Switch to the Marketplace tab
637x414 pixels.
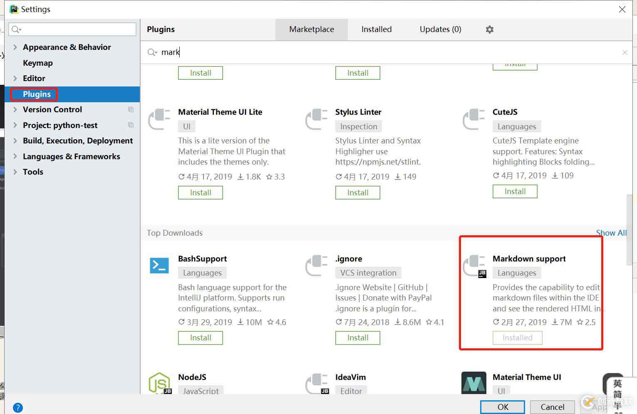312,30
